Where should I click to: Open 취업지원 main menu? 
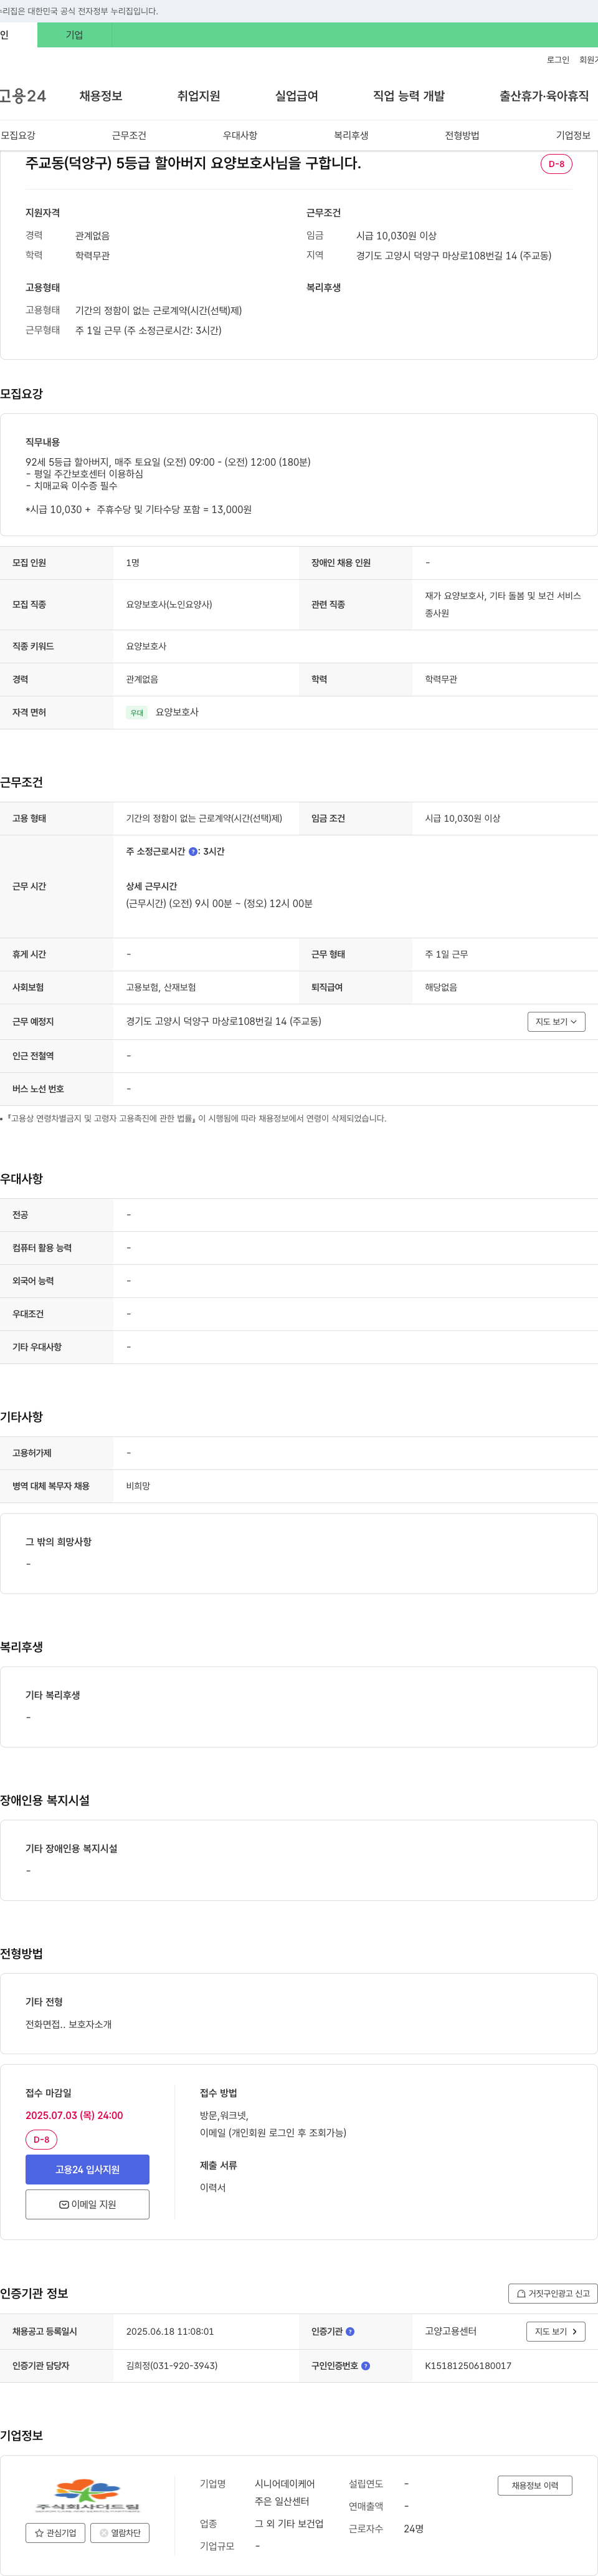pos(199,96)
